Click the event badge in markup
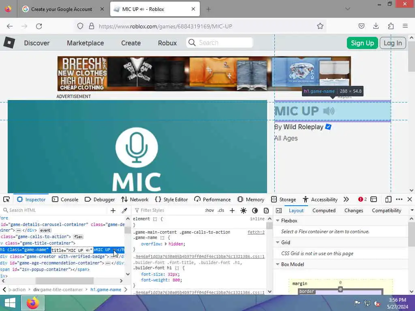The image size is (415, 311). click(x=45, y=230)
